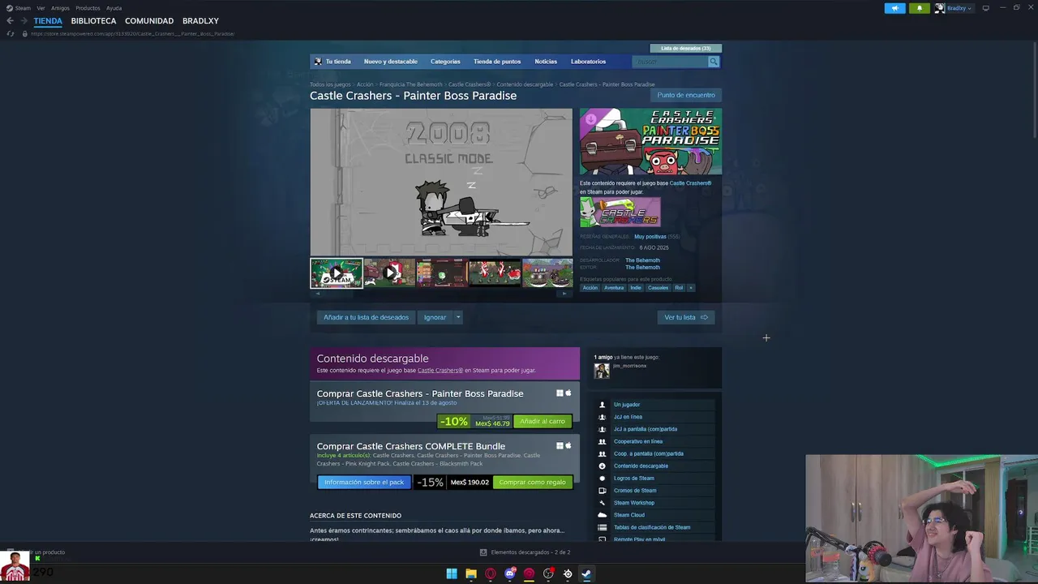Viewport: 1038px width, 584px height.
Task: Play the second video thumbnail
Action: pyautogui.click(x=389, y=273)
